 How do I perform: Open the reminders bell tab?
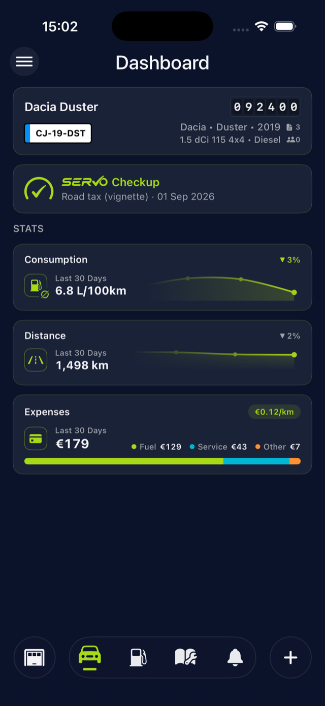click(x=235, y=657)
